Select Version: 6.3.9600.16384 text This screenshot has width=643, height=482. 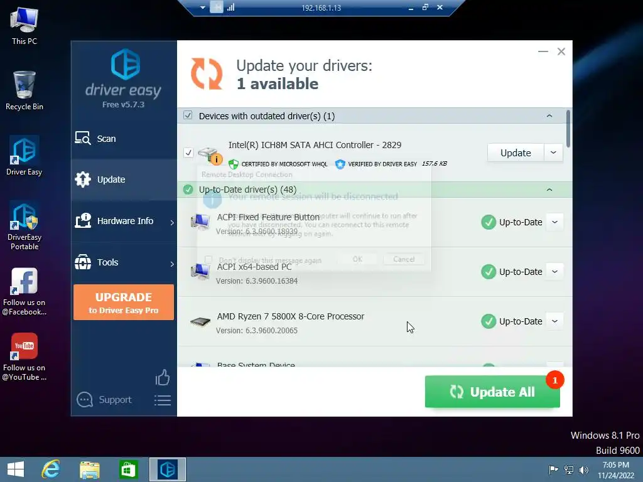257,281
